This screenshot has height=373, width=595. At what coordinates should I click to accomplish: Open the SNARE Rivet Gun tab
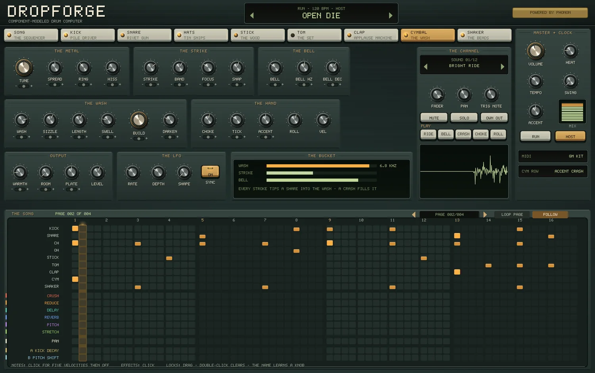pyautogui.click(x=144, y=35)
